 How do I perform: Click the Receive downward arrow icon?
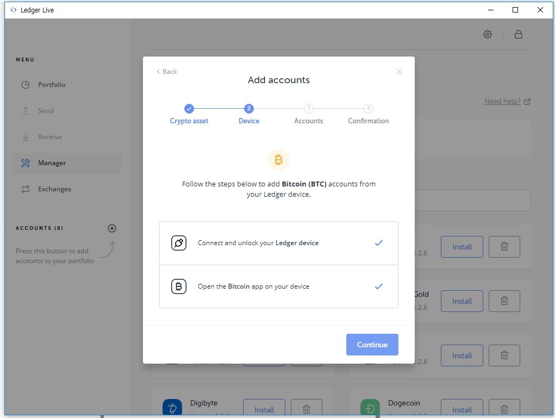click(x=26, y=137)
